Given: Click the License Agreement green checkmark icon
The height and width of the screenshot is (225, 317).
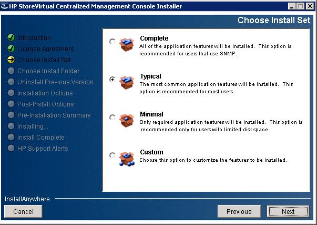Looking at the screenshot, I should point(11,48).
